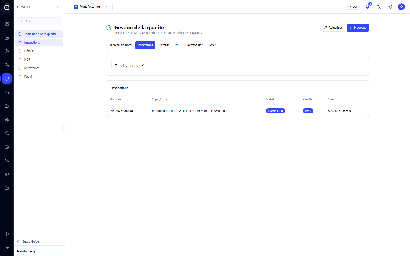This screenshot has width=410, height=256.
Task: Collapse the sidebar with the chevron handle
Action: click(65, 128)
